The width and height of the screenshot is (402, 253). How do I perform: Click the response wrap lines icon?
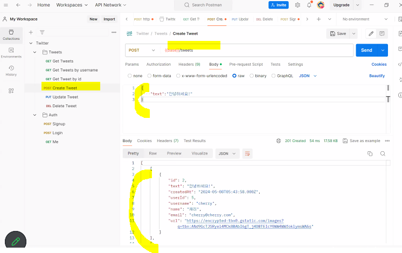click(x=247, y=153)
